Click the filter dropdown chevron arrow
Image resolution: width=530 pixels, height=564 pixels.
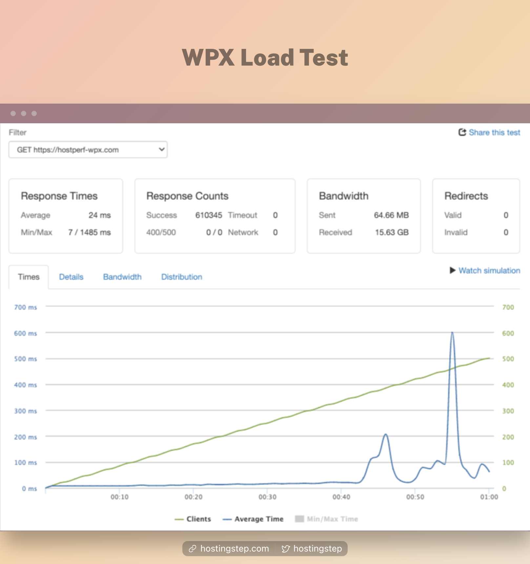[x=161, y=150]
